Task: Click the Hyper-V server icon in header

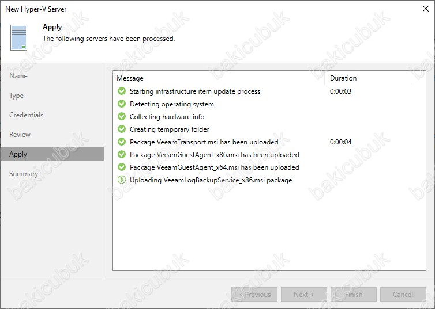Action: [19, 37]
